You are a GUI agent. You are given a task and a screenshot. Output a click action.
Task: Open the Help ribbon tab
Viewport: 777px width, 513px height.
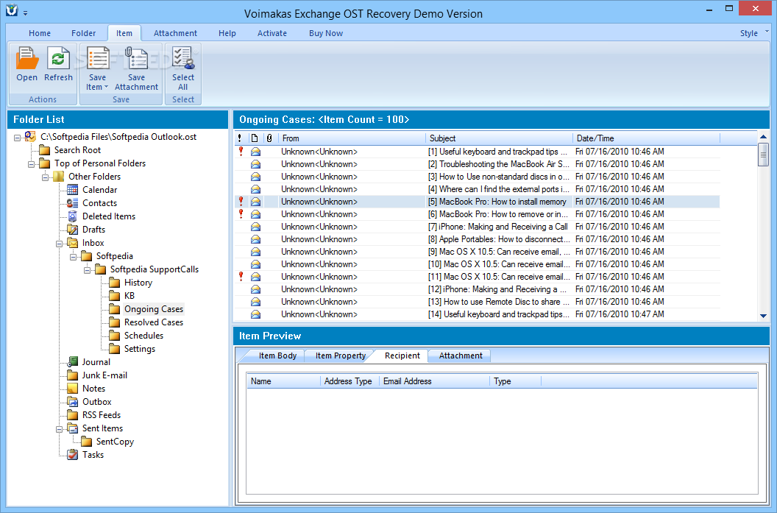coord(227,33)
